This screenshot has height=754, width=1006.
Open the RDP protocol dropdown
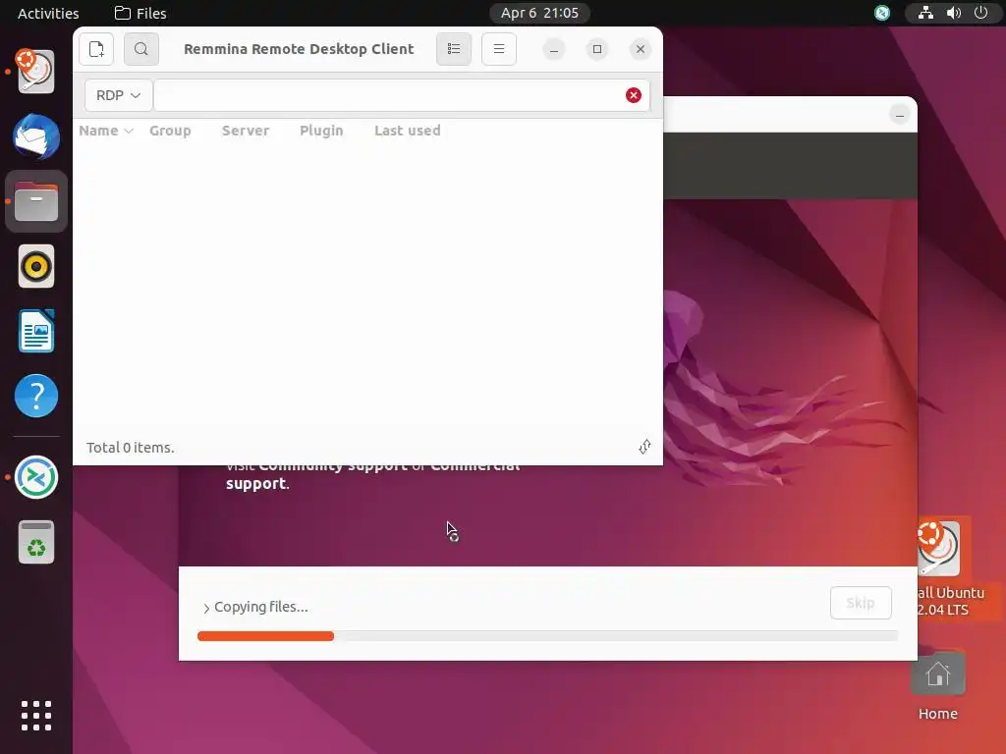coord(119,95)
